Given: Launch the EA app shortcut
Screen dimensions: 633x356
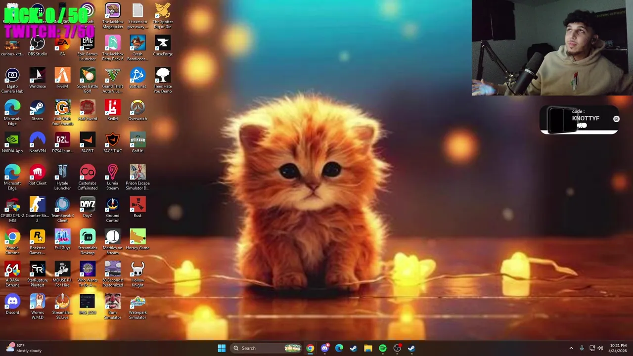Looking at the screenshot, I should [x=62, y=46].
